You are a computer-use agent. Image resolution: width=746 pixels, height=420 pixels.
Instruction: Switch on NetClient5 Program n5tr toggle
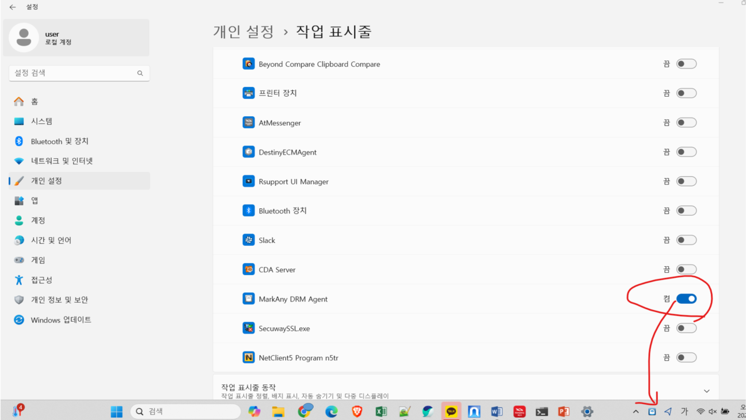click(686, 357)
